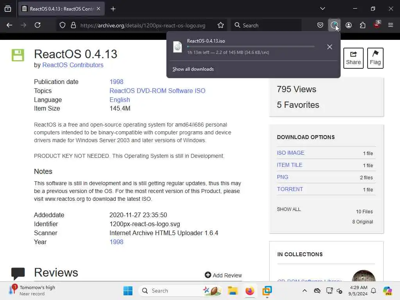Open weather widget Tomorrow's high

[32, 291]
